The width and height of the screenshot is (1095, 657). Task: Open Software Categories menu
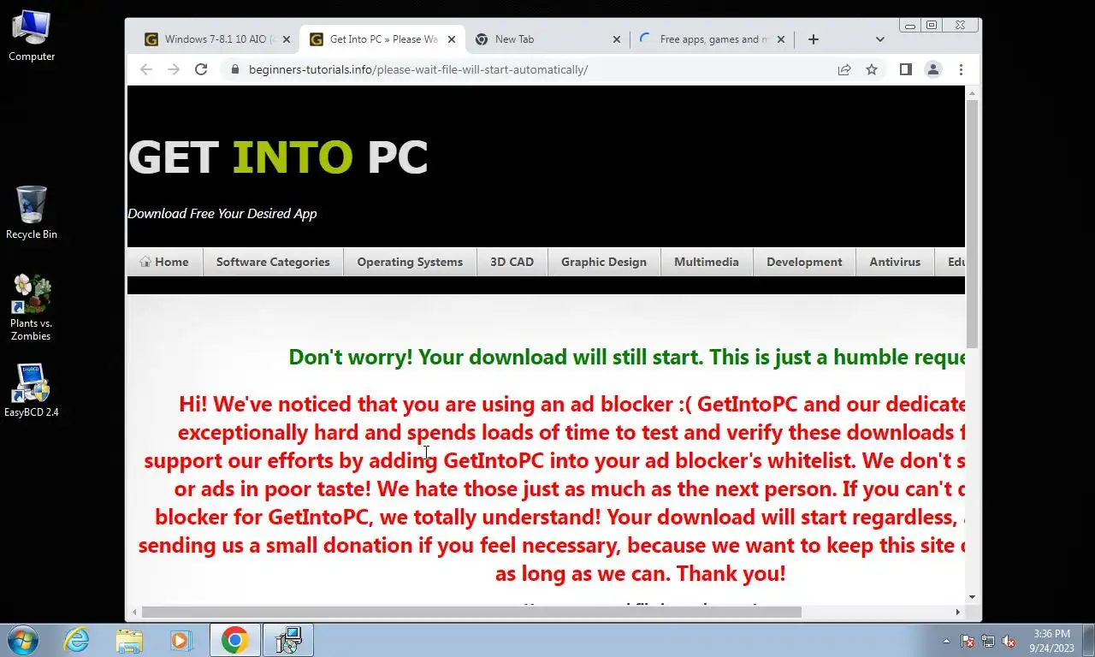click(273, 262)
